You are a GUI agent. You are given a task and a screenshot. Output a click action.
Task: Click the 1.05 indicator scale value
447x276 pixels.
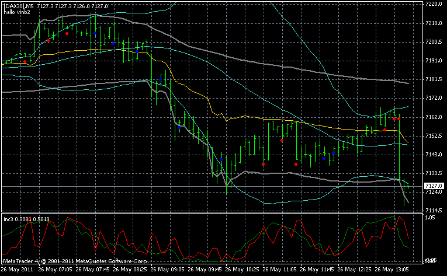[x=430, y=218]
